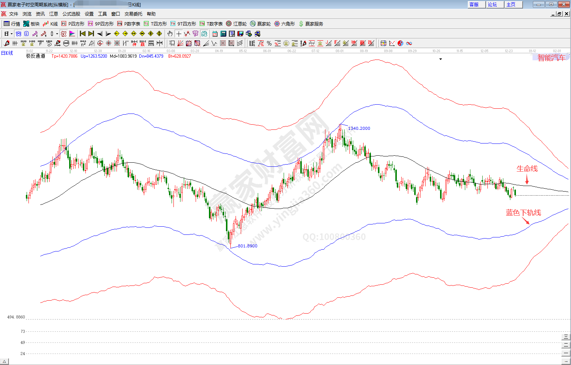This screenshot has width=571, height=365.
Task: Toggle the crosshair cursor tool
Action: (x=179, y=34)
